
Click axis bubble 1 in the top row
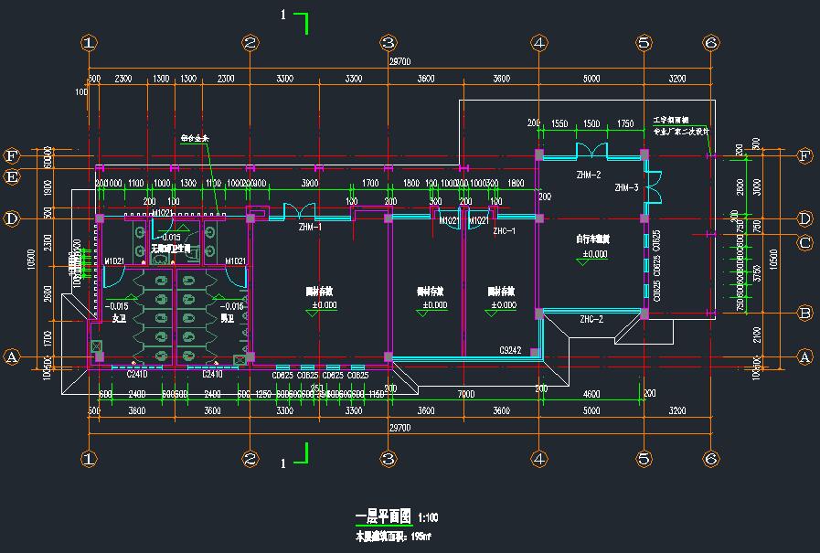tap(89, 42)
